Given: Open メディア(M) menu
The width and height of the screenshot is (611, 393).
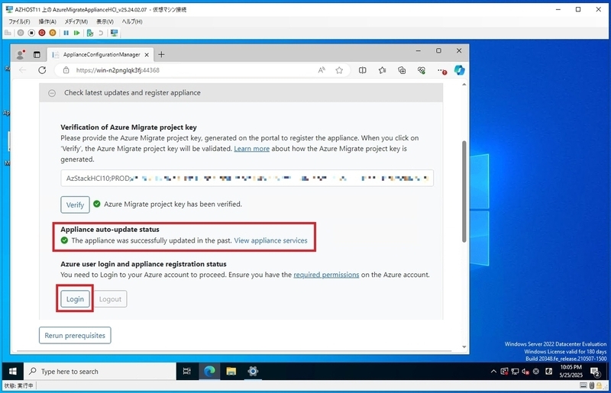Looking at the screenshot, I should point(76,21).
